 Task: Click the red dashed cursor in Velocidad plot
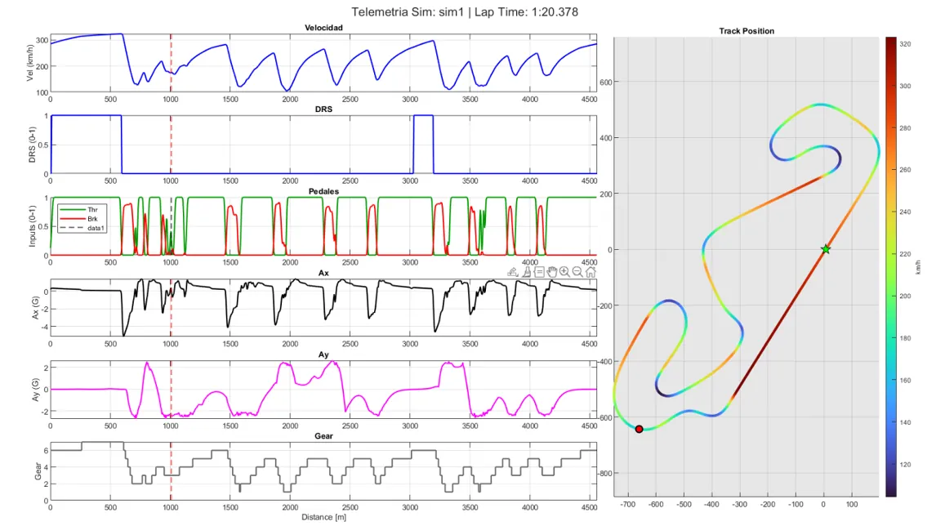(x=171, y=64)
